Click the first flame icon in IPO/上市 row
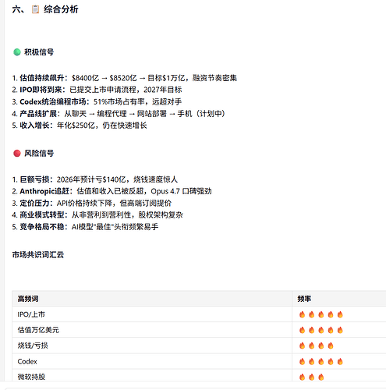The image size is (386, 390). tap(302, 314)
